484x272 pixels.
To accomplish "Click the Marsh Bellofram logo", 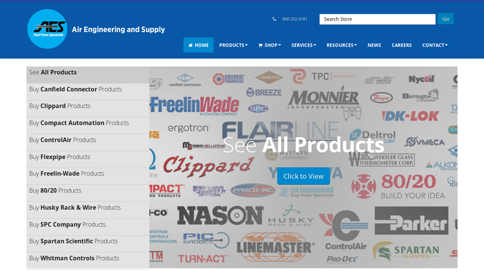I will click(204, 146).
